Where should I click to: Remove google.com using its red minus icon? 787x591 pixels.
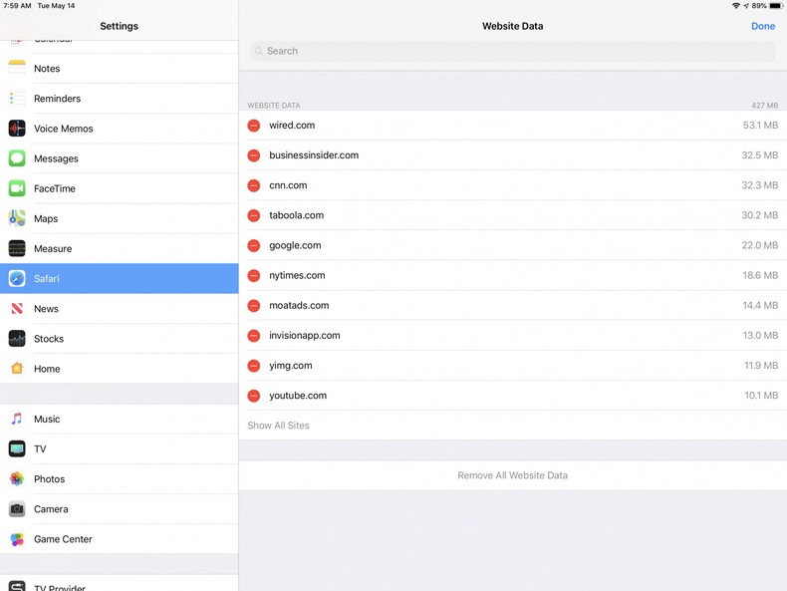tap(254, 245)
